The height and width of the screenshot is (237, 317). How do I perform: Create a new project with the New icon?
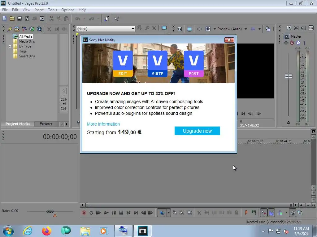4,19
